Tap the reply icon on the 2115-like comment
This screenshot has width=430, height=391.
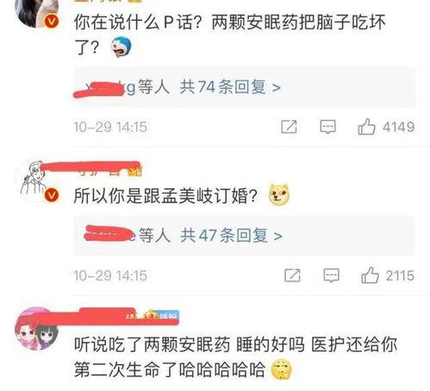[331, 275]
